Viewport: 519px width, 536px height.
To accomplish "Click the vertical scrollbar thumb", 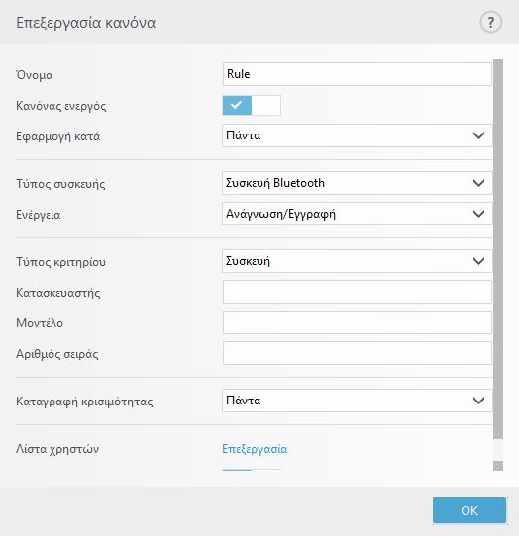I will point(498,249).
